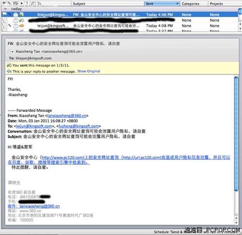Click the message status dot column header
Image resolution: width=242 pixels, height=235 pixels.
22,3
